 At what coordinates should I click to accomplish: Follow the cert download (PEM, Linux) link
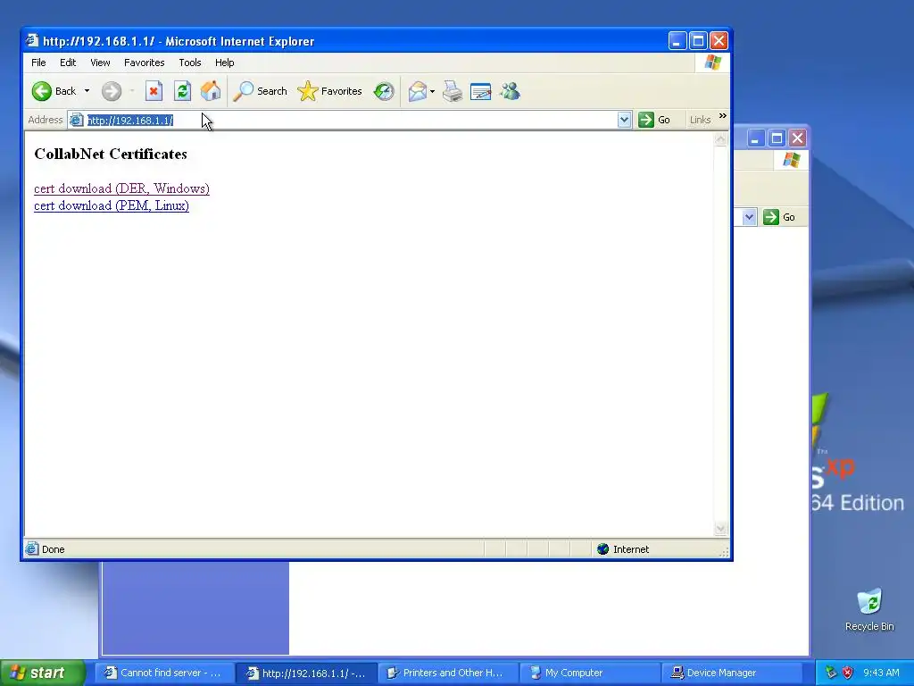pyautogui.click(x=112, y=205)
